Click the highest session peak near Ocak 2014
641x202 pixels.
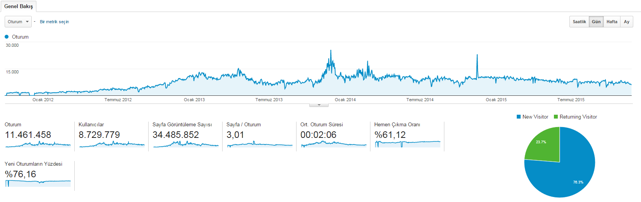click(331, 51)
